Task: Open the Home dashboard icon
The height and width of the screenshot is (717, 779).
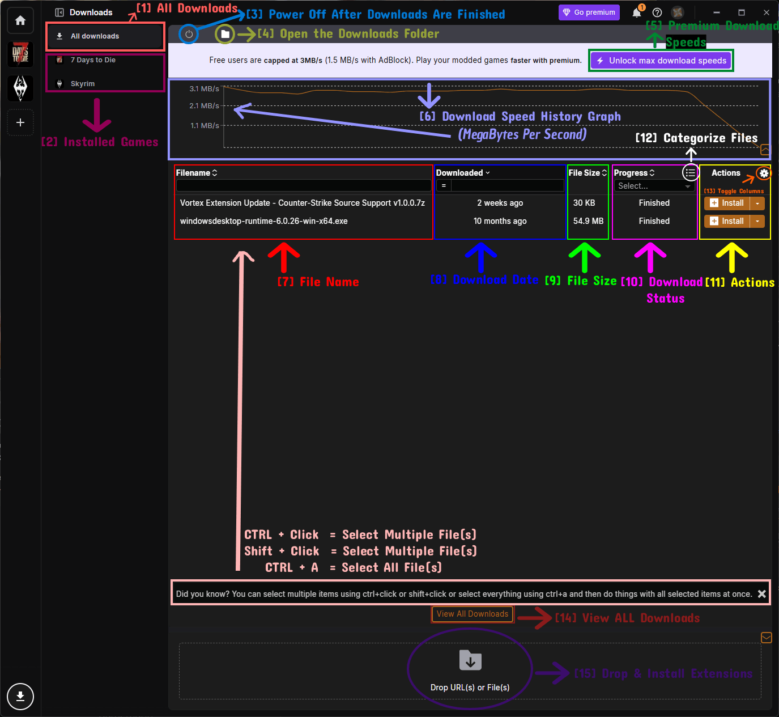Action: coord(20,20)
